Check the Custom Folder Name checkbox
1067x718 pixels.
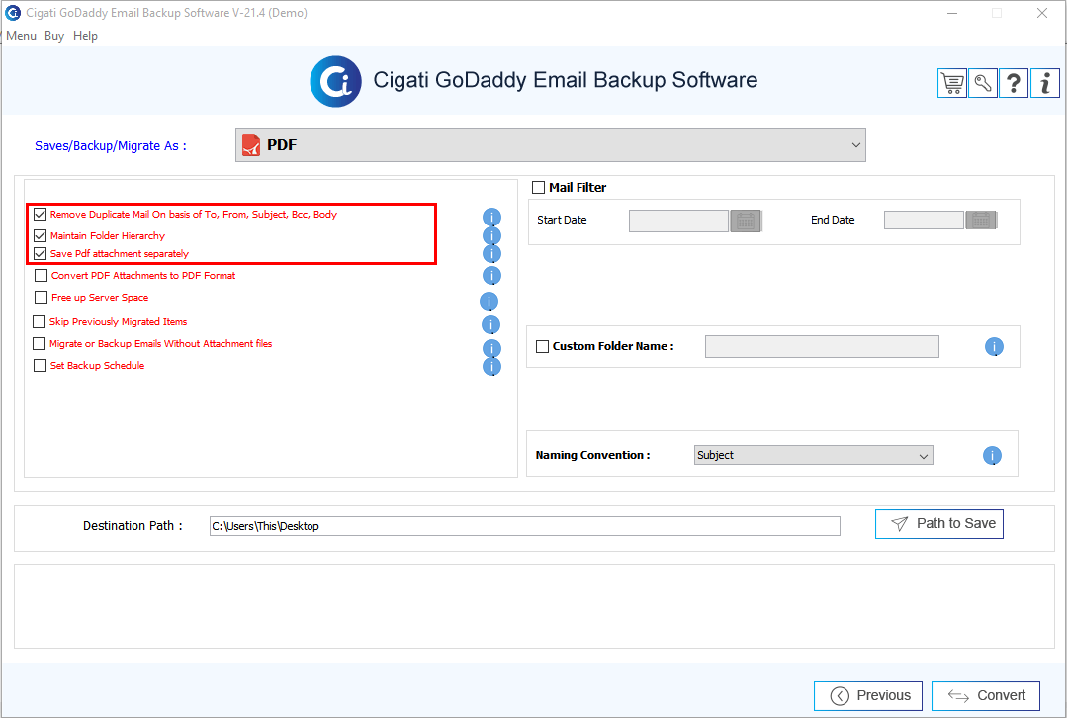click(542, 346)
